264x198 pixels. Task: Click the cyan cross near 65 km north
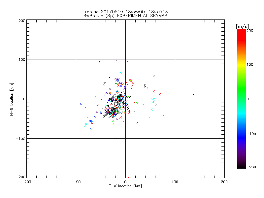(121, 73)
